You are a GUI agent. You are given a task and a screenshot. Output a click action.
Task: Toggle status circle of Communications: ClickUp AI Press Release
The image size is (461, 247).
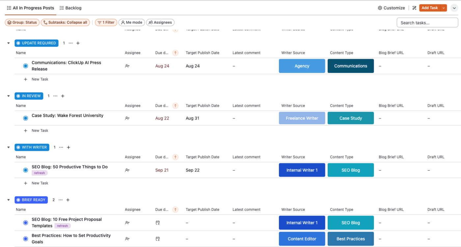[x=25, y=66]
